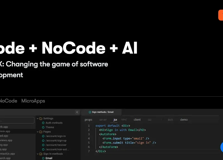Click the circle icon beside Auth methods
This screenshot has height=160, width=223.
coord(43,123)
